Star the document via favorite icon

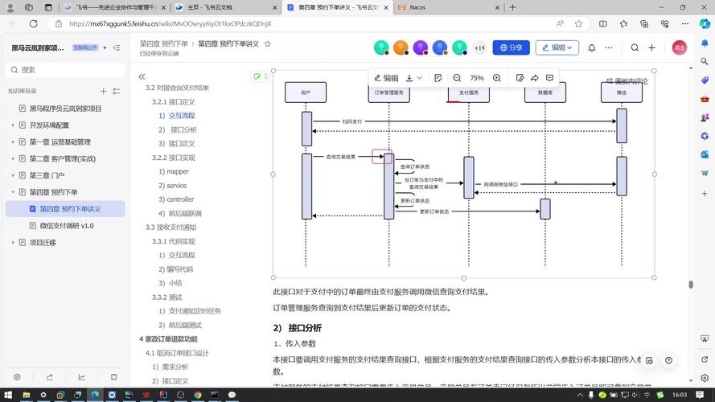(x=268, y=43)
